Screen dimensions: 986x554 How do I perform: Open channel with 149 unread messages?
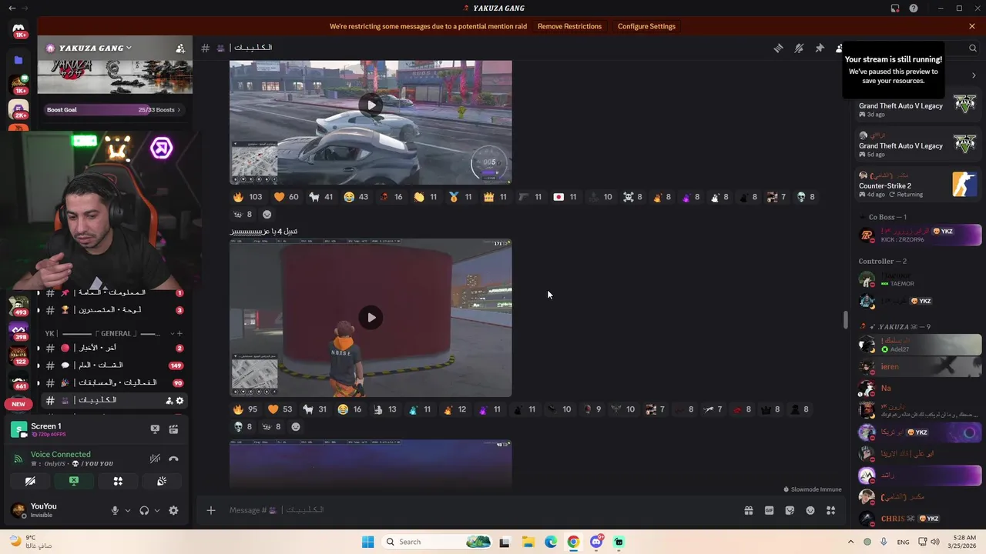114,365
